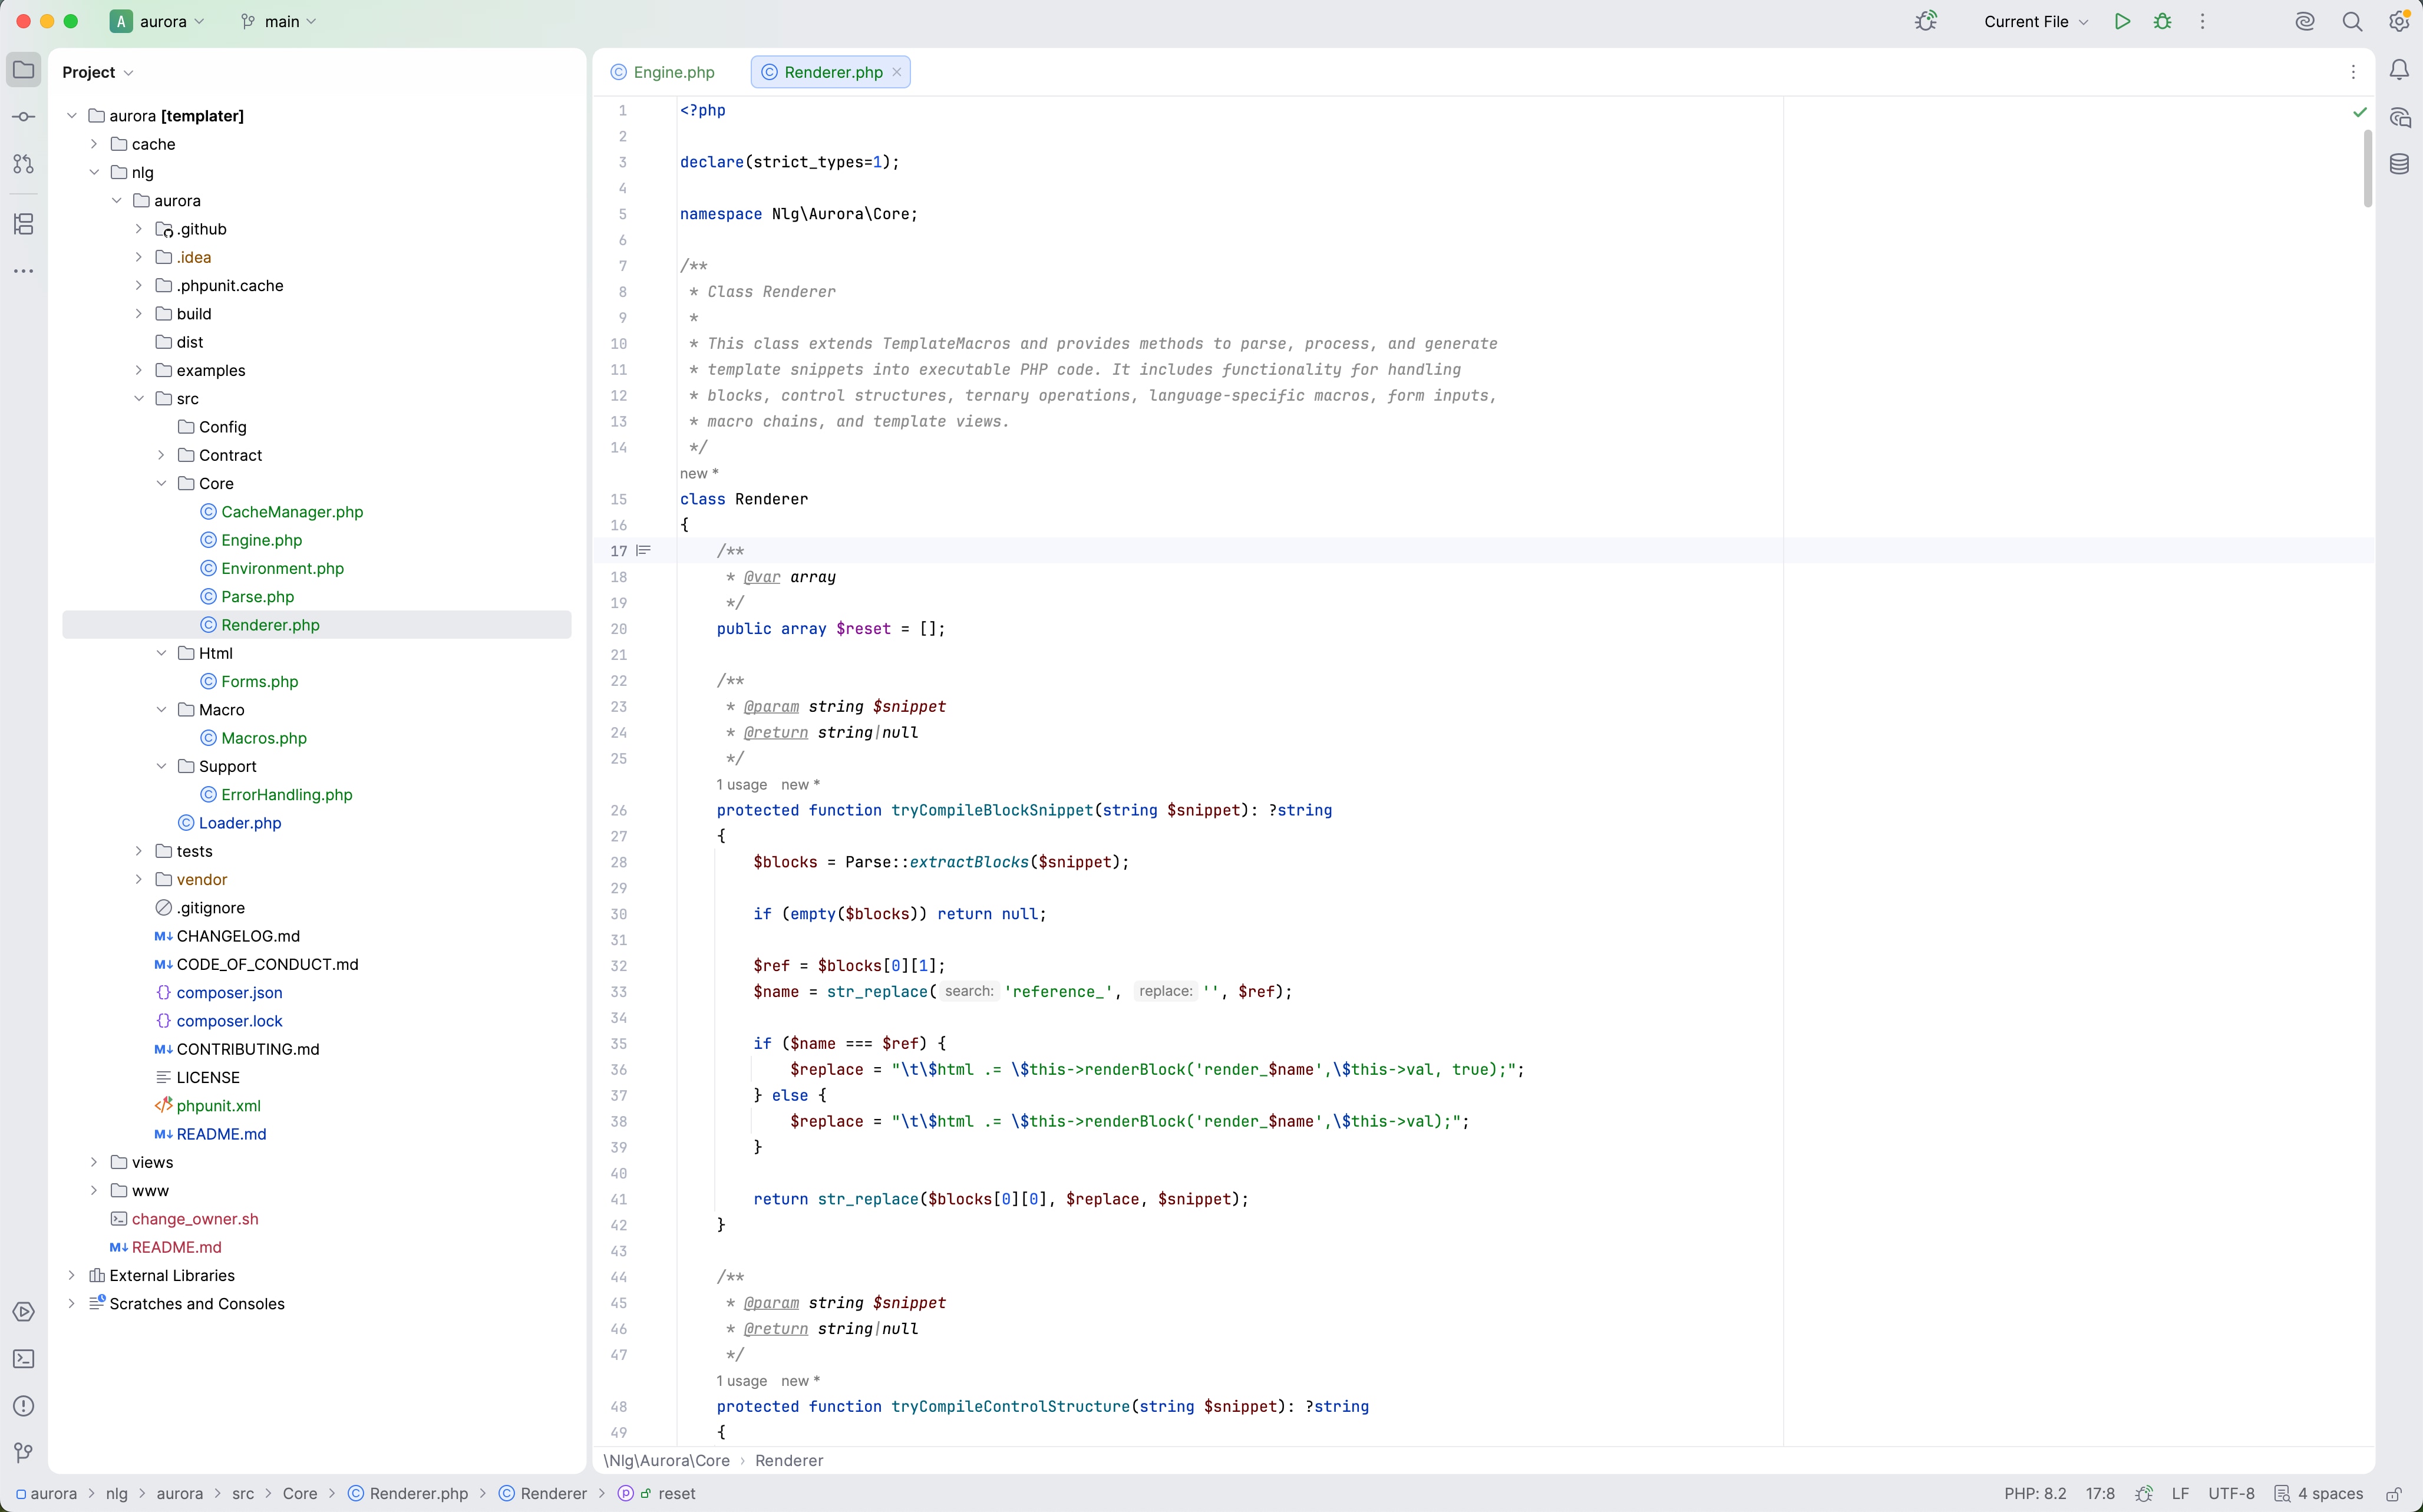Select composer.json file

[229, 992]
